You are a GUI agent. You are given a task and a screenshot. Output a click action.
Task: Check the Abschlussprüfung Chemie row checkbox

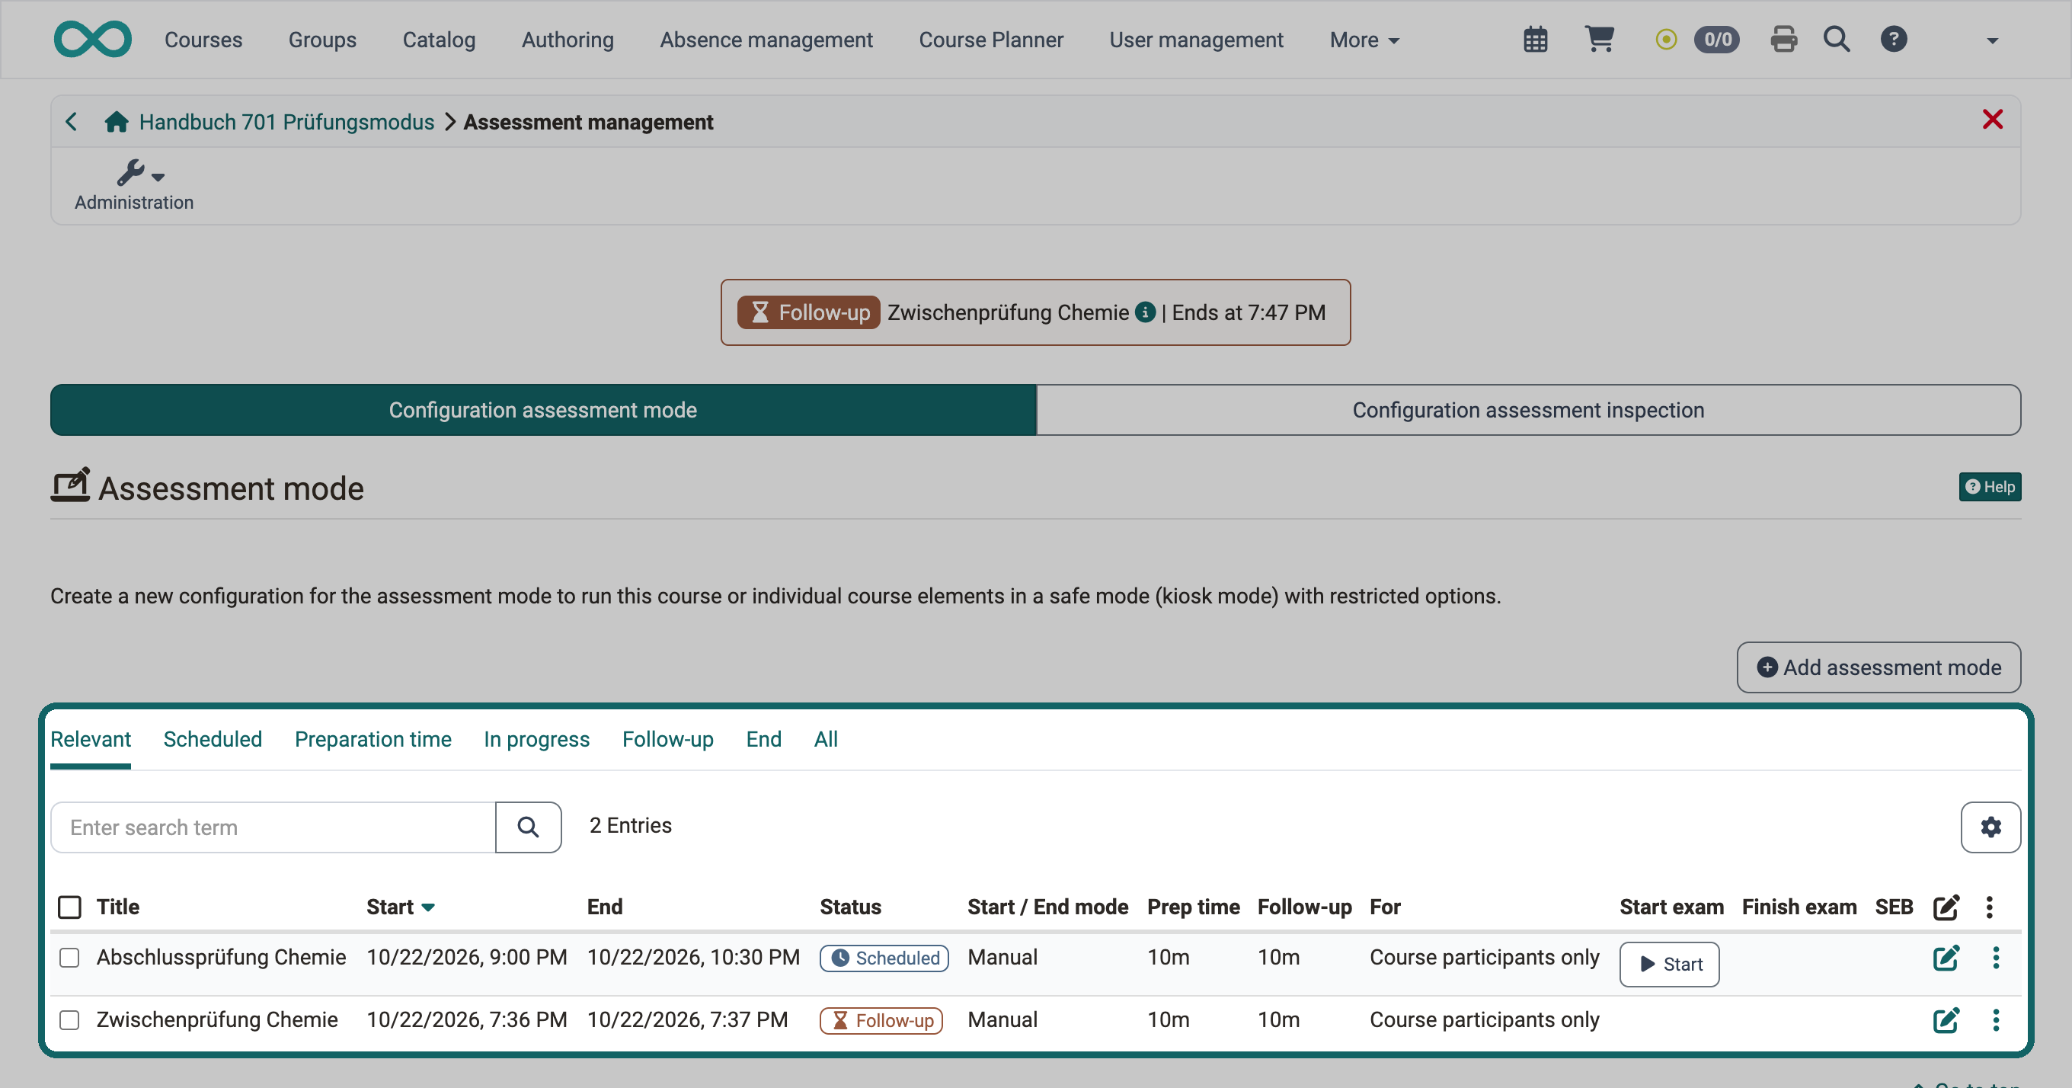click(x=70, y=958)
